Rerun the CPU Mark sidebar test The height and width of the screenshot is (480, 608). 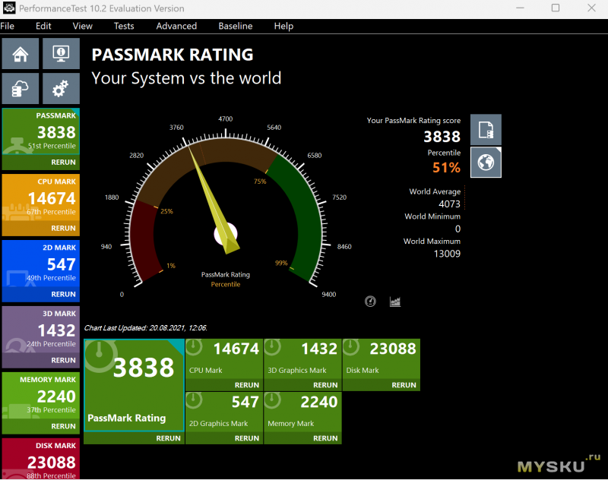tap(63, 228)
